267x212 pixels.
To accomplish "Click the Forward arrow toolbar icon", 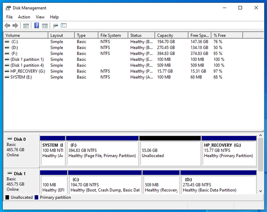I will point(15,26).
